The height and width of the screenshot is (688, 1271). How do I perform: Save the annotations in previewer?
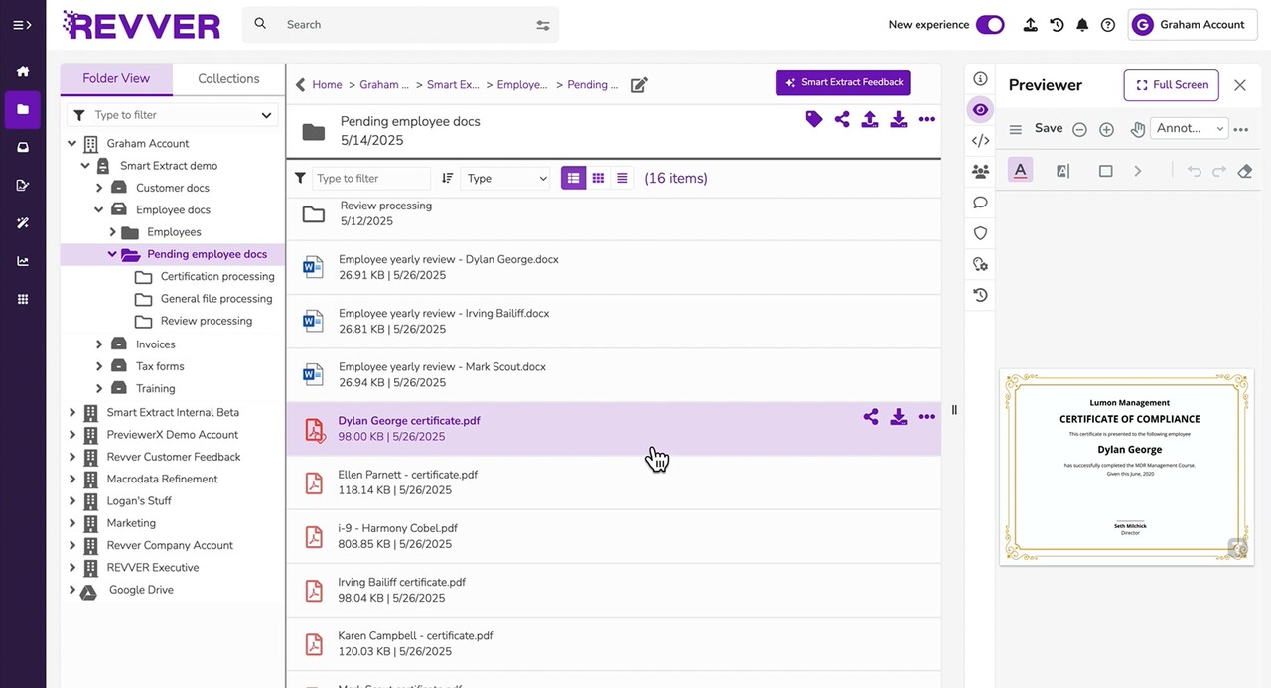click(1049, 128)
